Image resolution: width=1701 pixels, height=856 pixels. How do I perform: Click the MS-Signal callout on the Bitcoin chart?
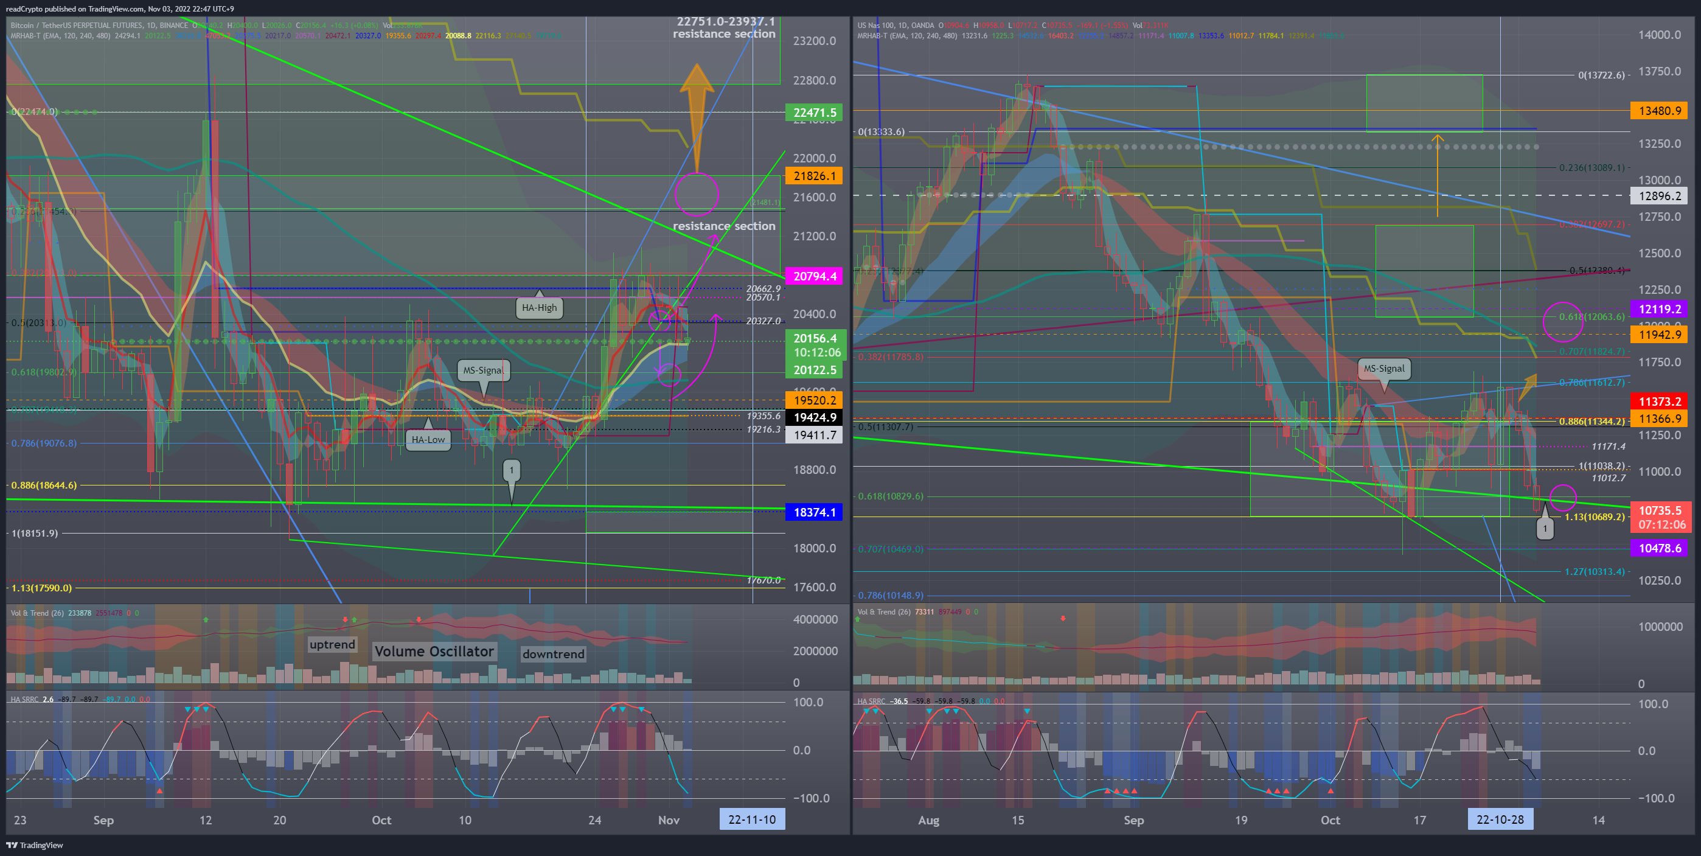[484, 370]
